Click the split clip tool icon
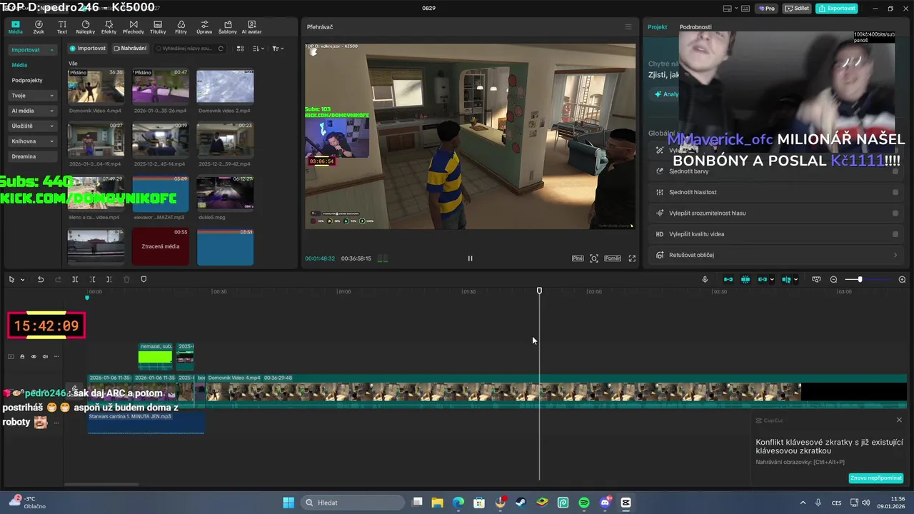914x514 pixels. (75, 279)
